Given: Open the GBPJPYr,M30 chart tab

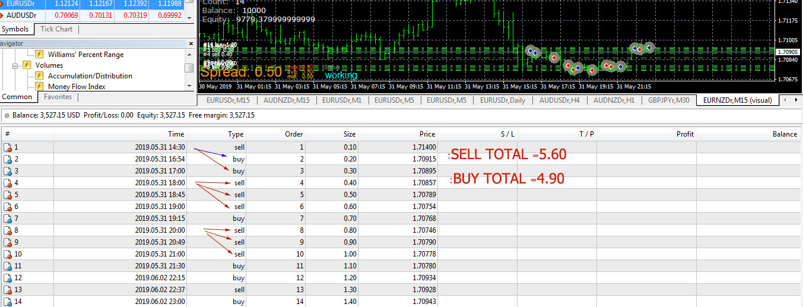Looking at the screenshot, I should tap(669, 100).
